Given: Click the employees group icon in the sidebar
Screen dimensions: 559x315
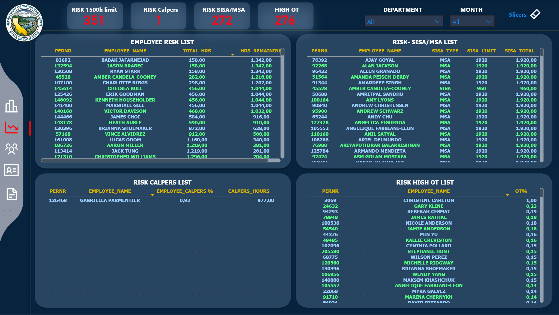Looking at the screenshot, I should (x=11, y=148).
